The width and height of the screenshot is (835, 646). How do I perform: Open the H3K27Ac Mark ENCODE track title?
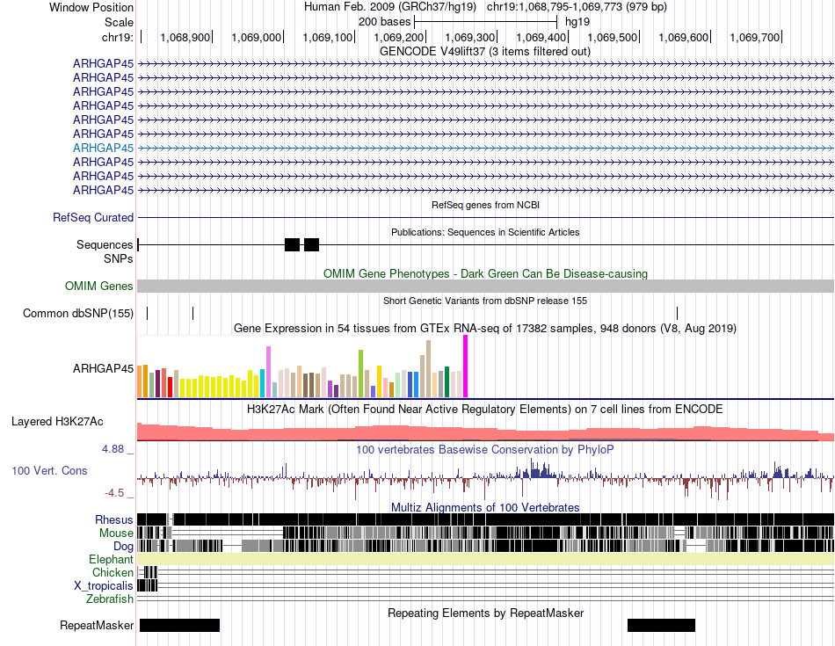point(485,410)
